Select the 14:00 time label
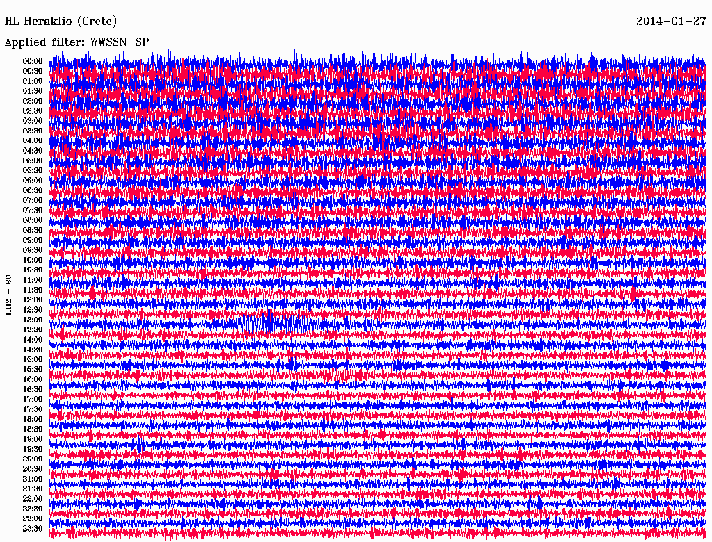The width and height of the screenshot is (712, 542). [33, 340]
